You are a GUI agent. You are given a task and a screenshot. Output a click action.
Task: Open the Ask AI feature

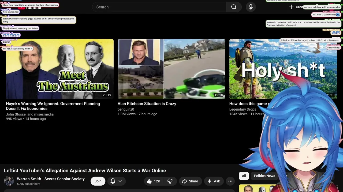[x=214, y=181]
